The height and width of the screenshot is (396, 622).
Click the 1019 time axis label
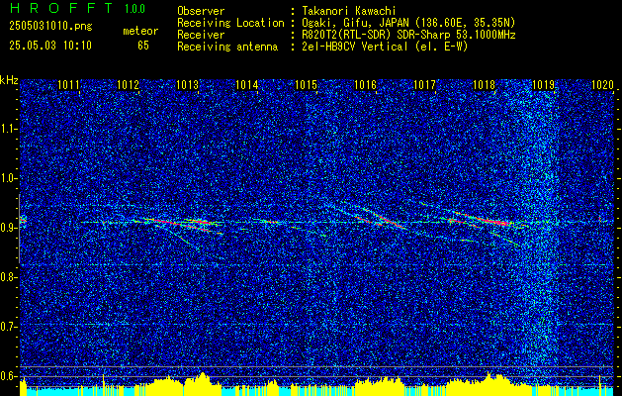[544, 85]
